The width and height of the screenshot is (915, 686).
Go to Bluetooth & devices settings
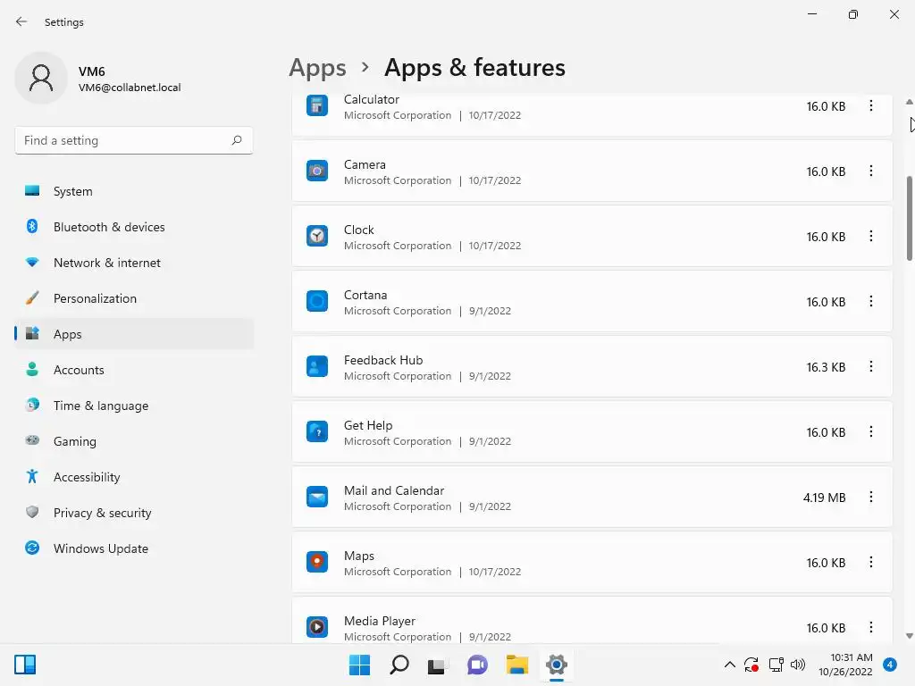pyautogui.click(x=108, y=227)
